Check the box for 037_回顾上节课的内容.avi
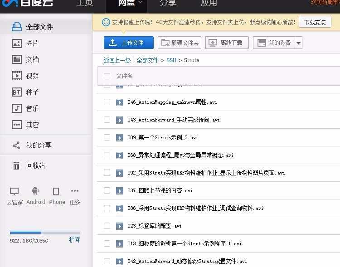 (x=107, y=190)
